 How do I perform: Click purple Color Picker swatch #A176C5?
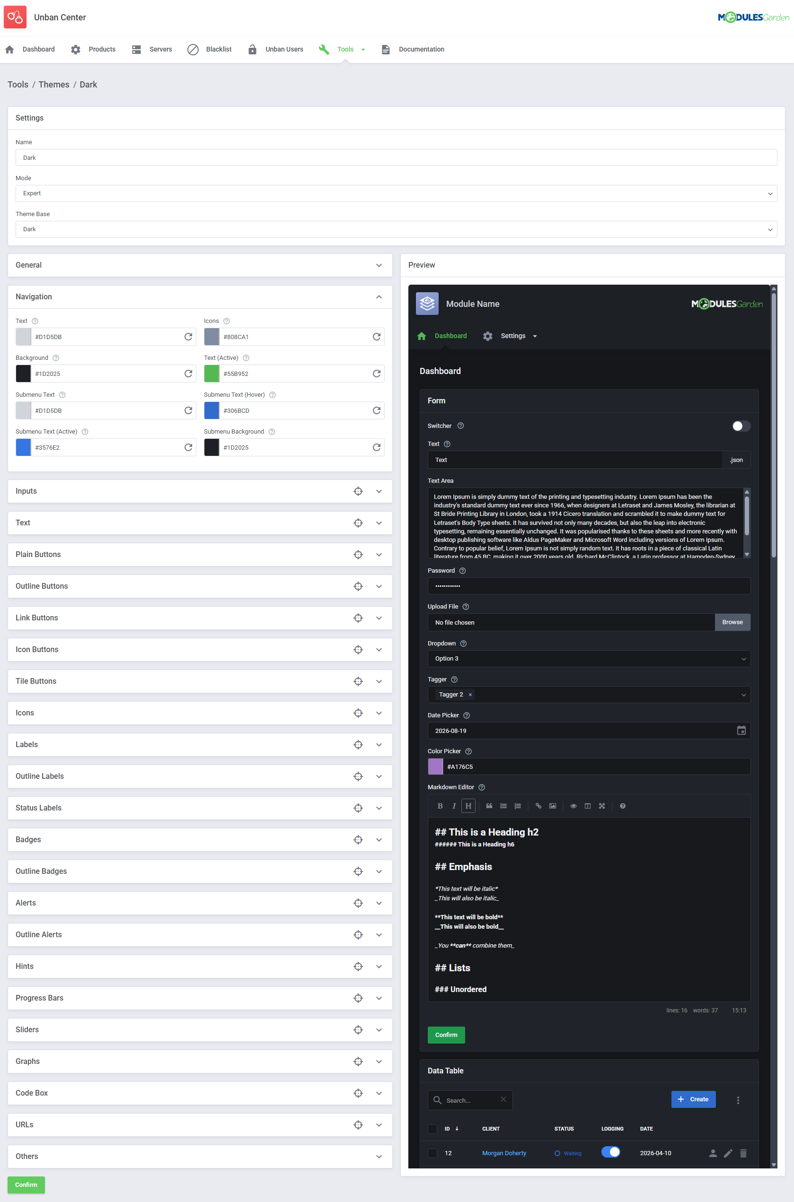[435, 766]
